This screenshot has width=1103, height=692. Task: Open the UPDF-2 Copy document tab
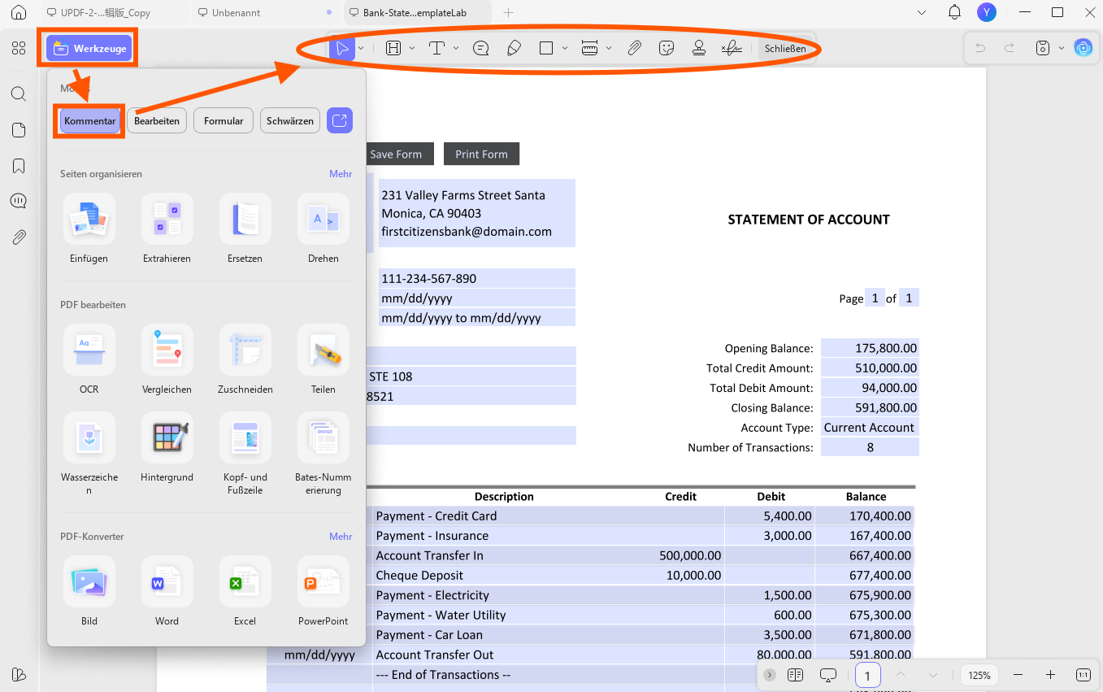click(x=106, y=13)
